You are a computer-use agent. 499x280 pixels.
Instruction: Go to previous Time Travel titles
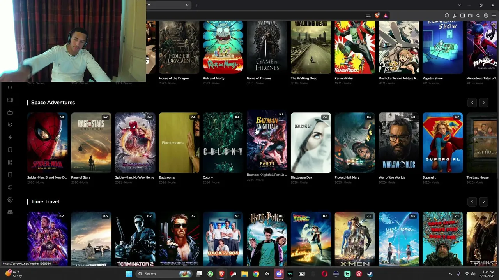472,202
